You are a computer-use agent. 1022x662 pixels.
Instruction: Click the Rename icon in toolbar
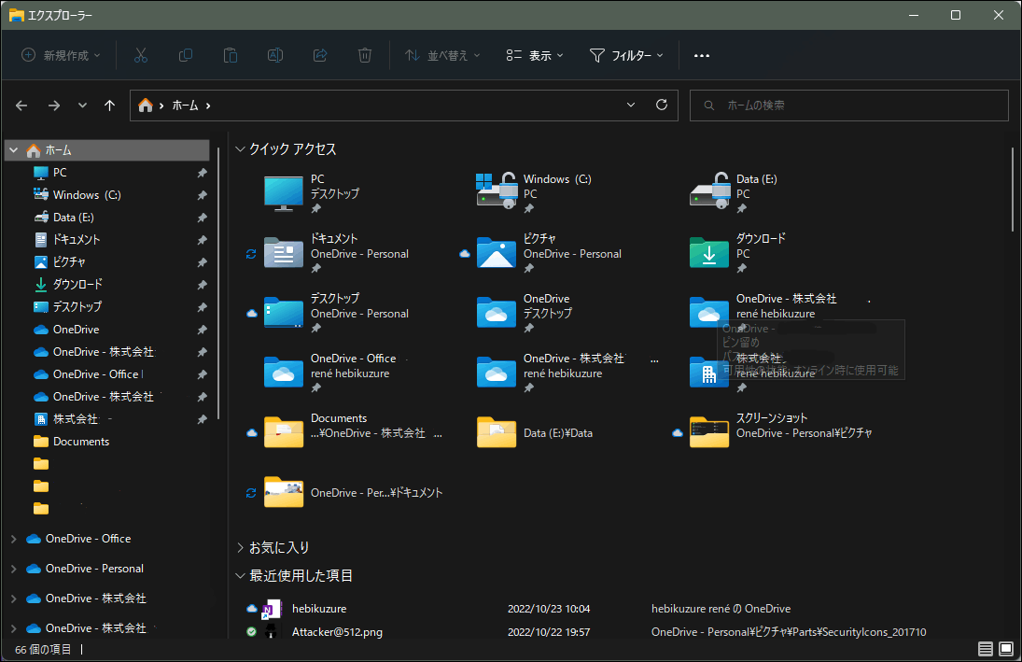(x=275, y=55)
